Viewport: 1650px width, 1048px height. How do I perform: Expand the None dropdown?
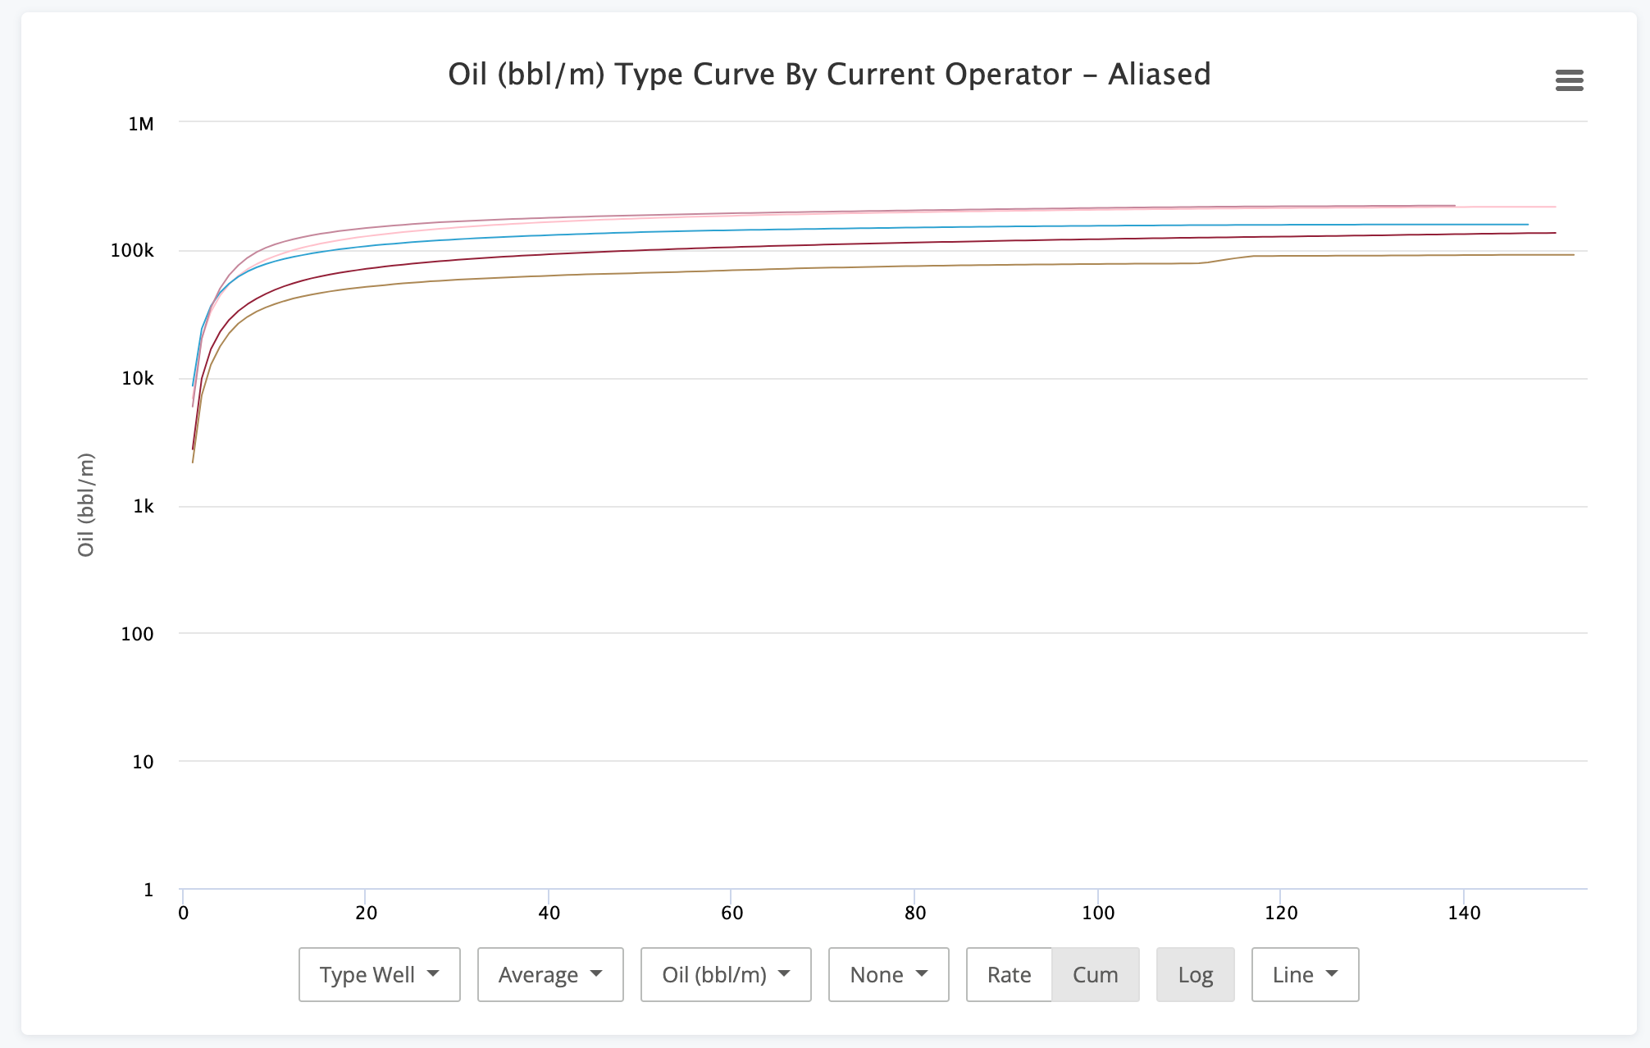(888, 974)
